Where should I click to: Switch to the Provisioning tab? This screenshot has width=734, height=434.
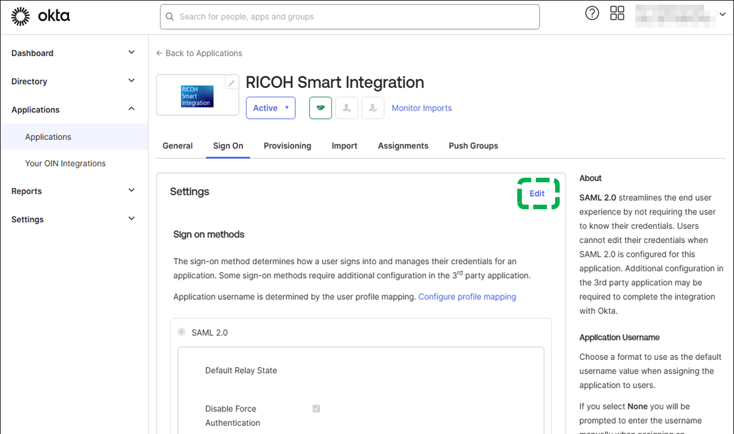point(287,146)
